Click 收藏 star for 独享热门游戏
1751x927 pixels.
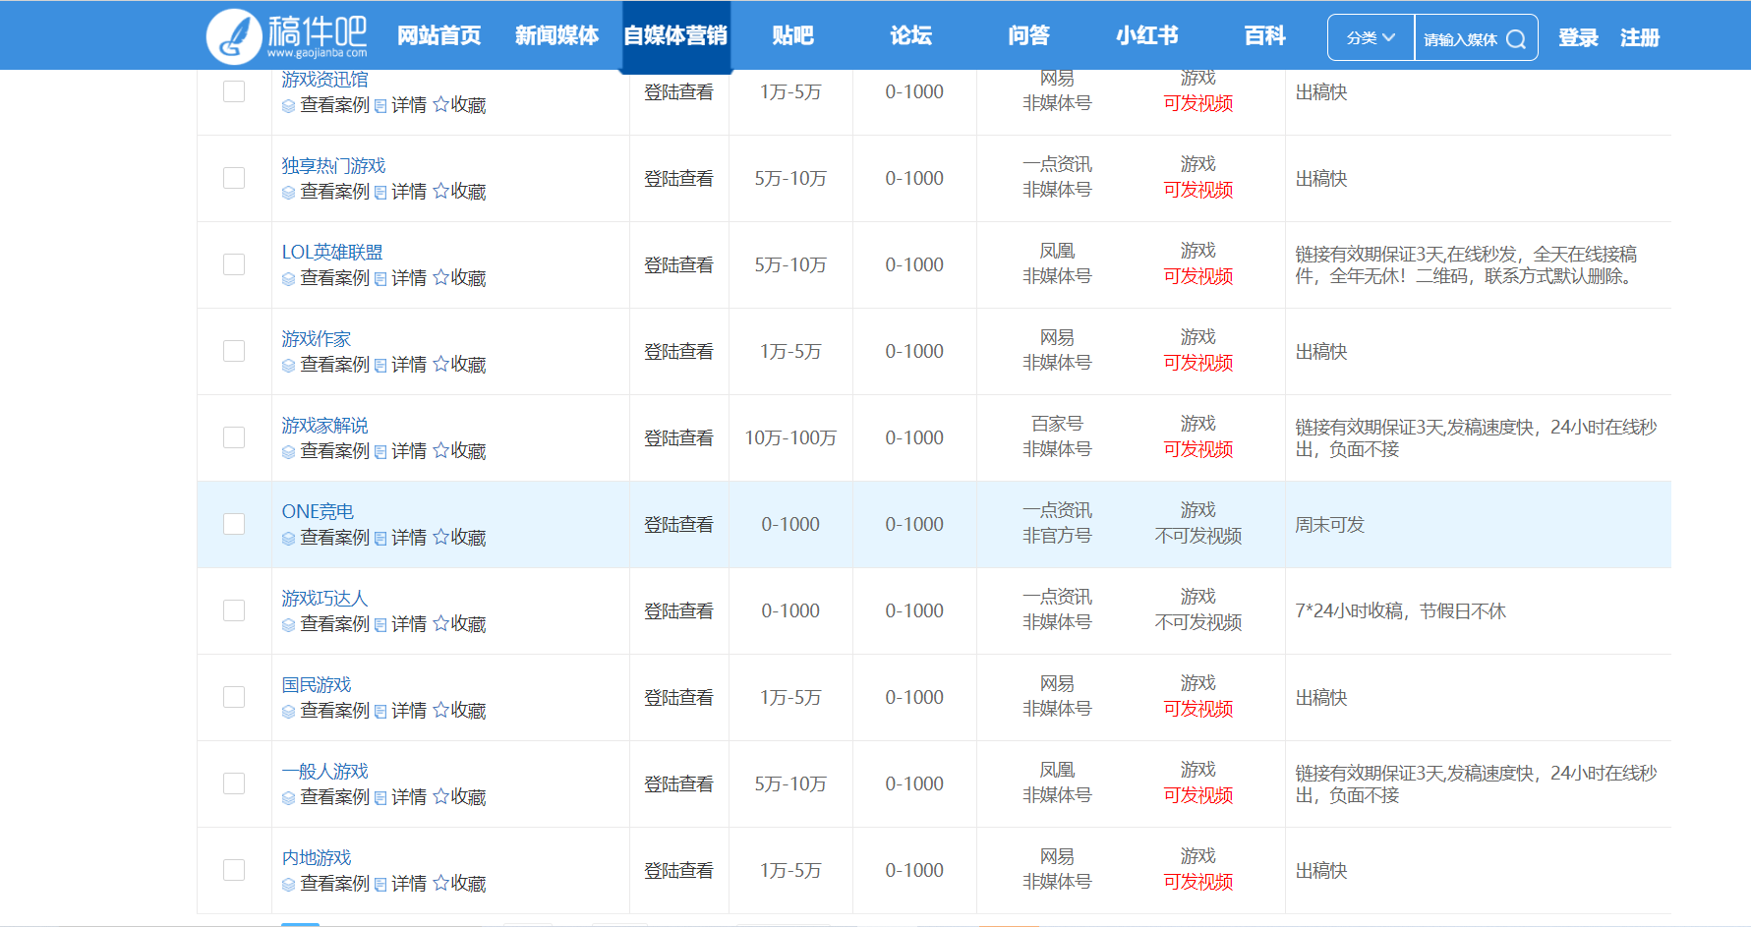459,192
